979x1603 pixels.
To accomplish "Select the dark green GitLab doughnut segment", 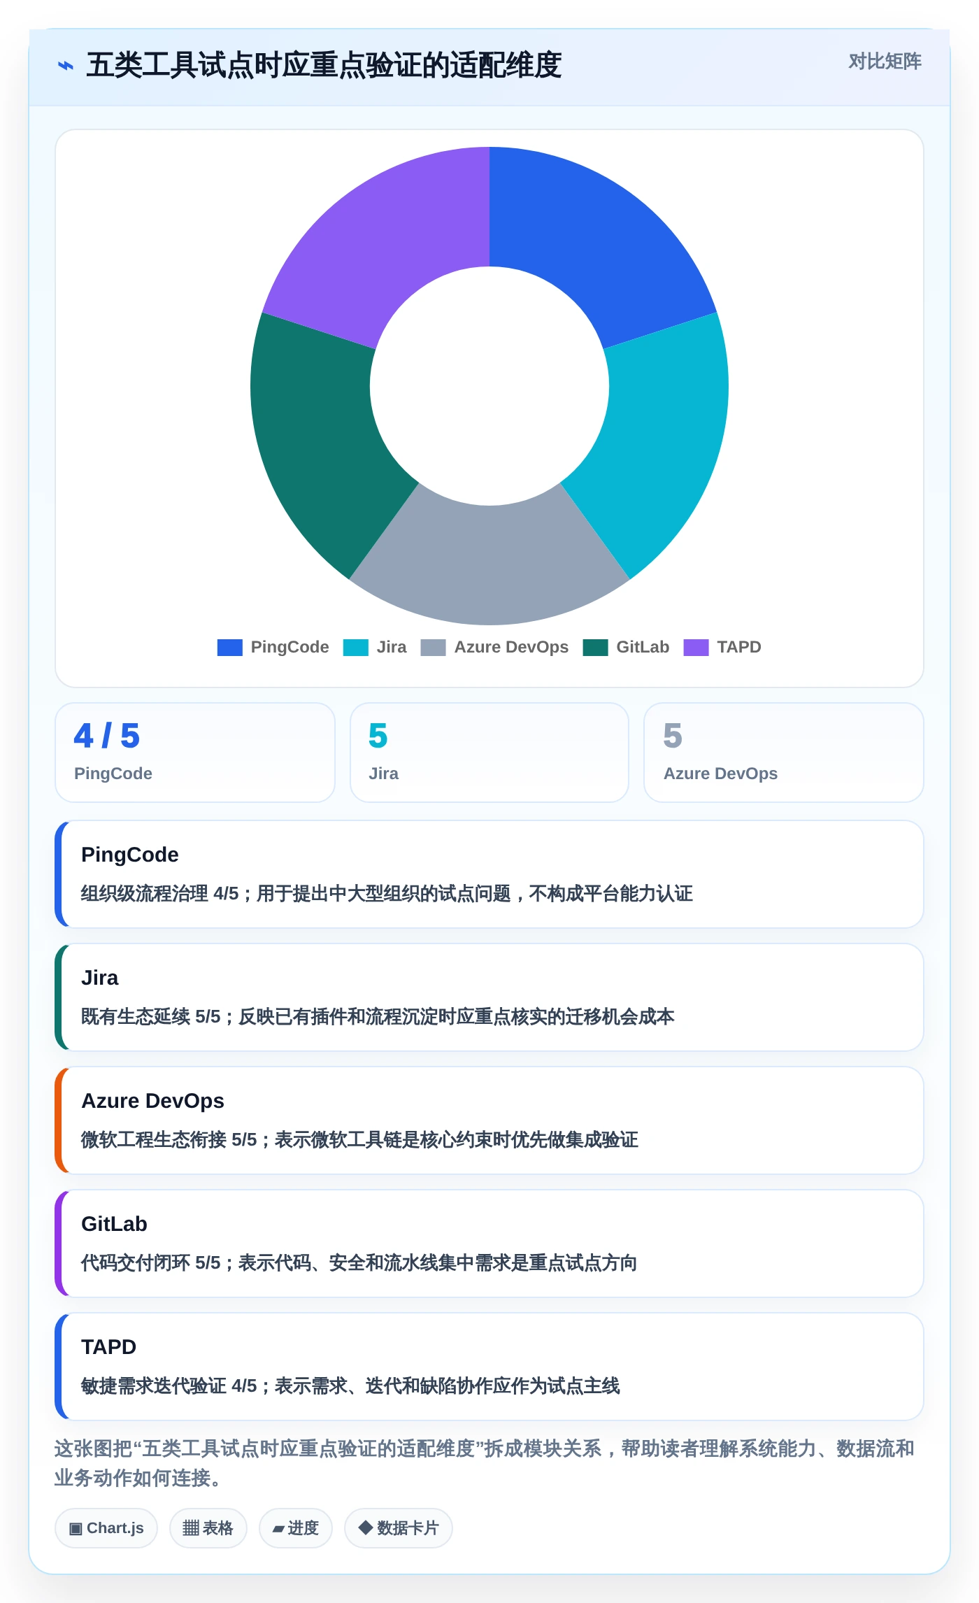I will (x=318, y=441).
